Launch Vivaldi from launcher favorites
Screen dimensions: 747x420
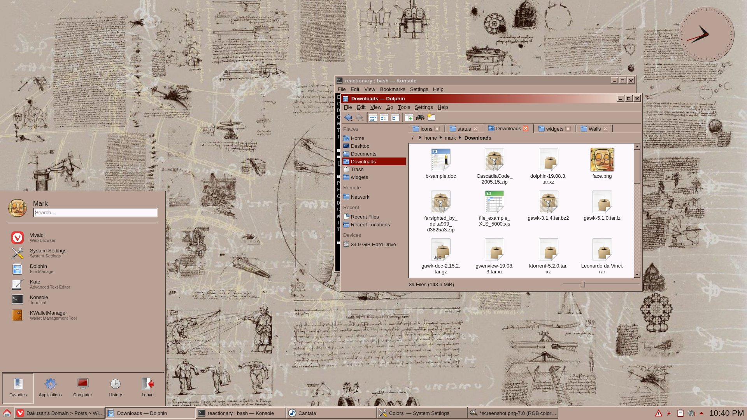pyautogui.click(x=84, y=238)
